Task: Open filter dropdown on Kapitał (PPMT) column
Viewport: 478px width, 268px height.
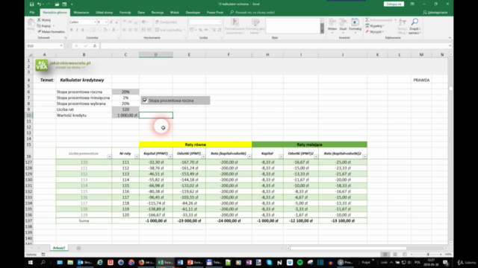Action: click(x=170, y=156)
